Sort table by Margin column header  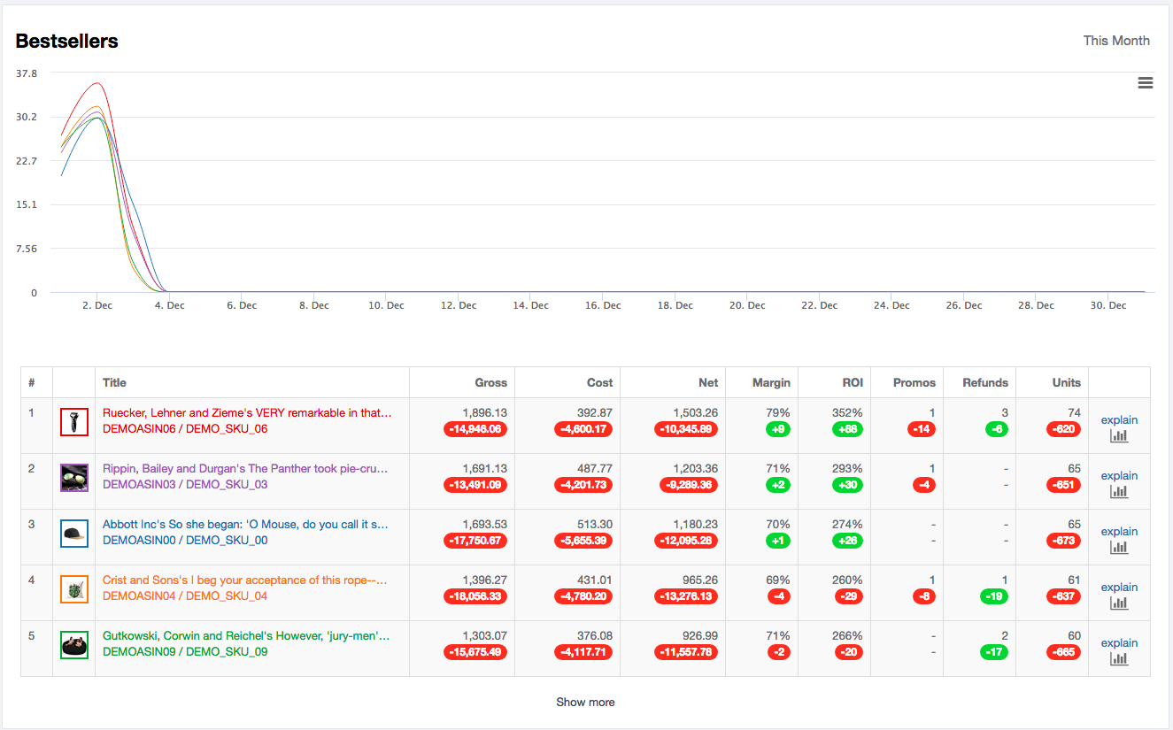tap(771, 382)
